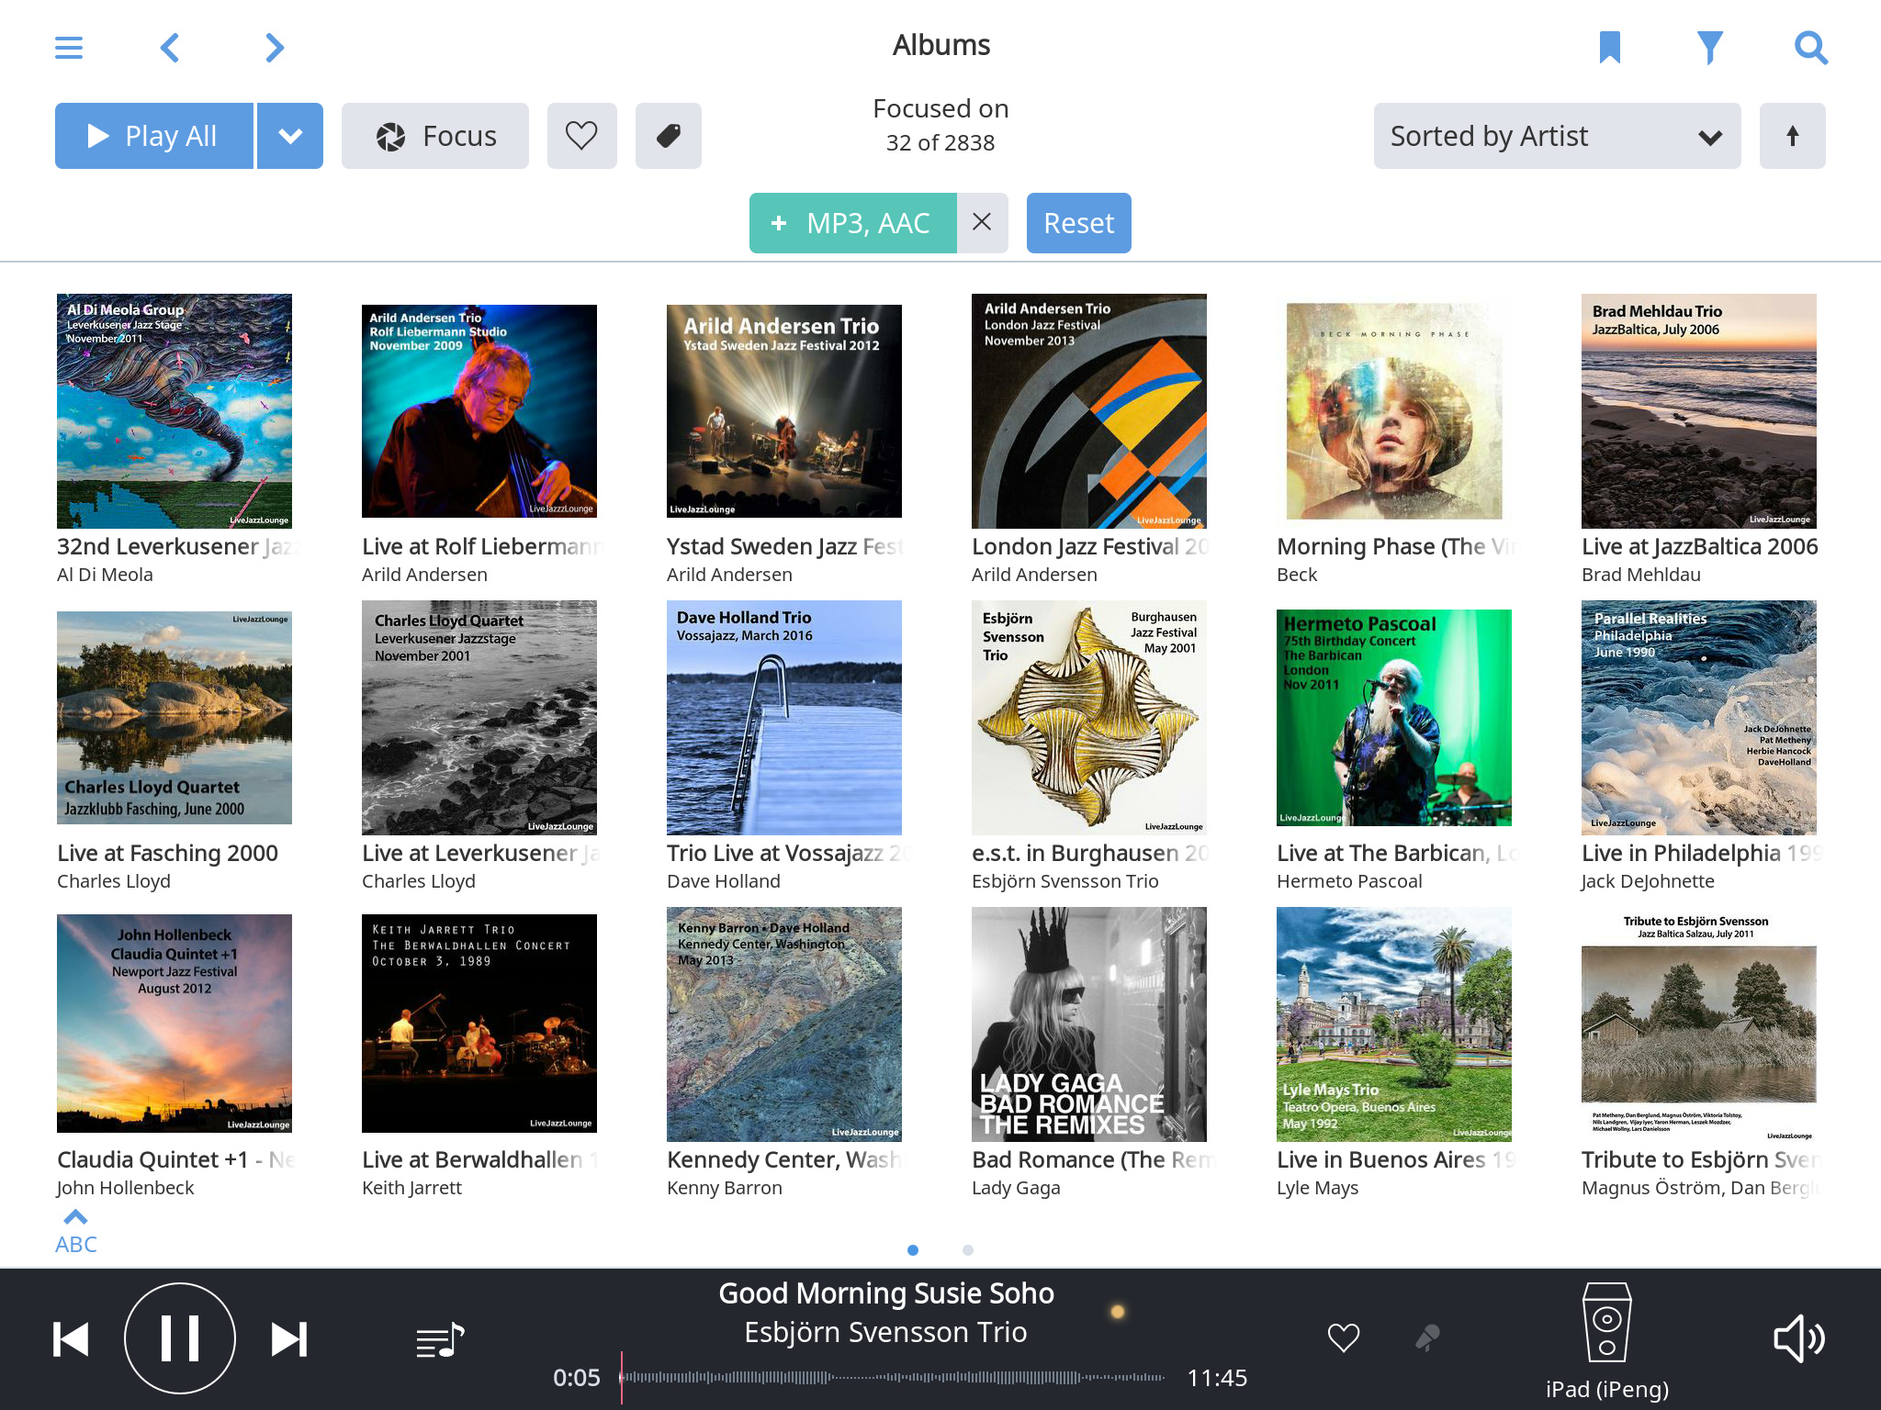
Task: Open Claudia Quintet +1 album cover
Action: [175, 1024]
